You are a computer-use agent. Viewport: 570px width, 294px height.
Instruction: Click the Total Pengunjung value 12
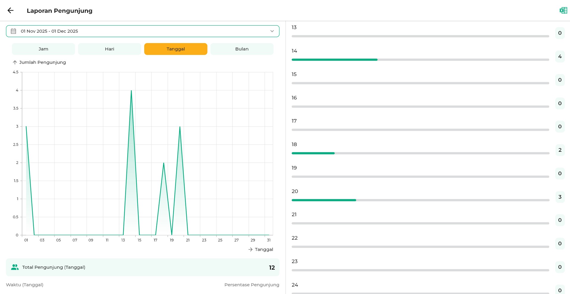[272, 268]
